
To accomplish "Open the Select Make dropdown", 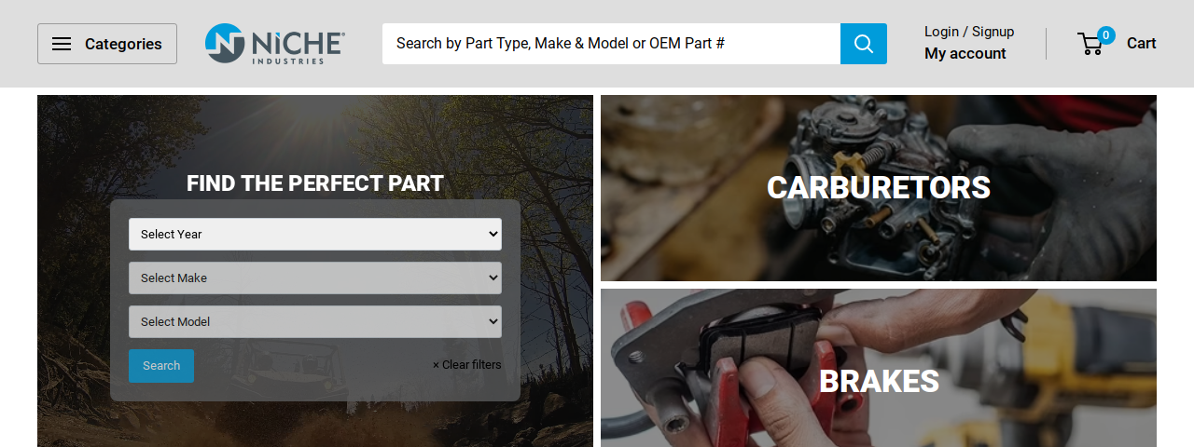I will click(x=315, y=278).
